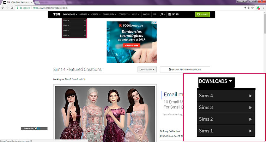
Task: Bookmark this page with the star icon
Action: 253,8
